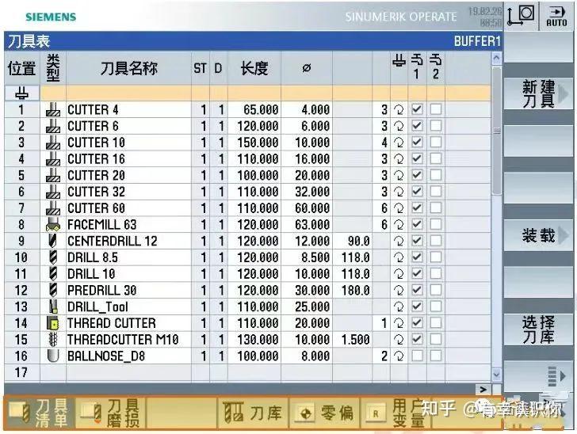Open the 新建刀具 softkey
The width and height of the screenshot is (577, 434).
[538, 93]
